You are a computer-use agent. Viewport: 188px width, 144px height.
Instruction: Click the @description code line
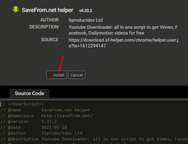coord(94,139)
